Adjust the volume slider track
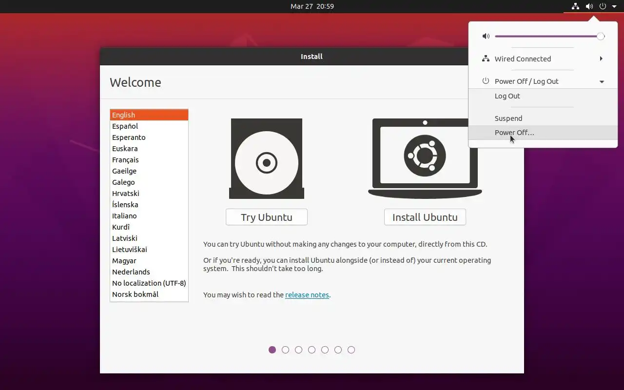The width and height of the screenshot is (624, 390). pos(549,36)
